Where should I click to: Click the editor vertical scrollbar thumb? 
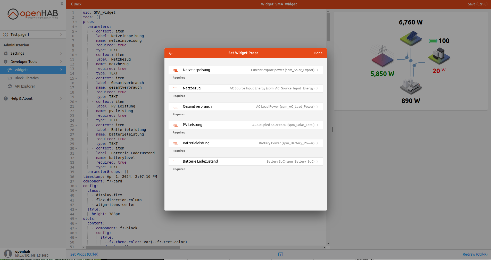pos(328,27)
